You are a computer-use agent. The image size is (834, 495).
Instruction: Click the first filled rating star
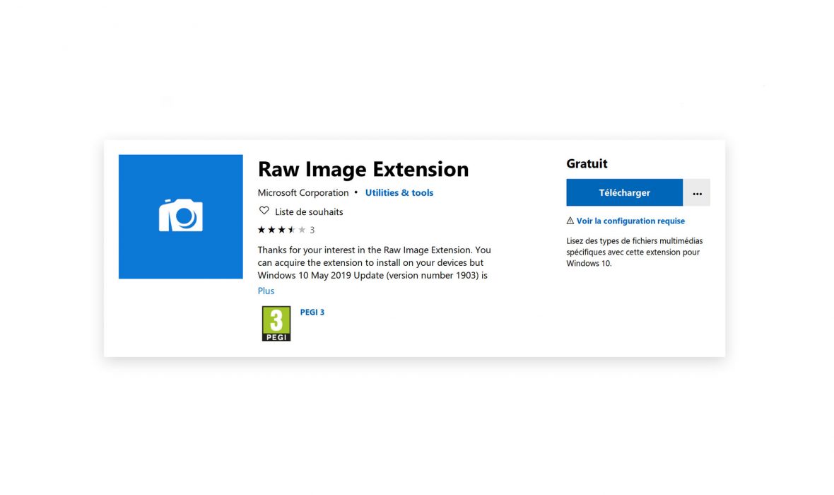coord(262,230)
